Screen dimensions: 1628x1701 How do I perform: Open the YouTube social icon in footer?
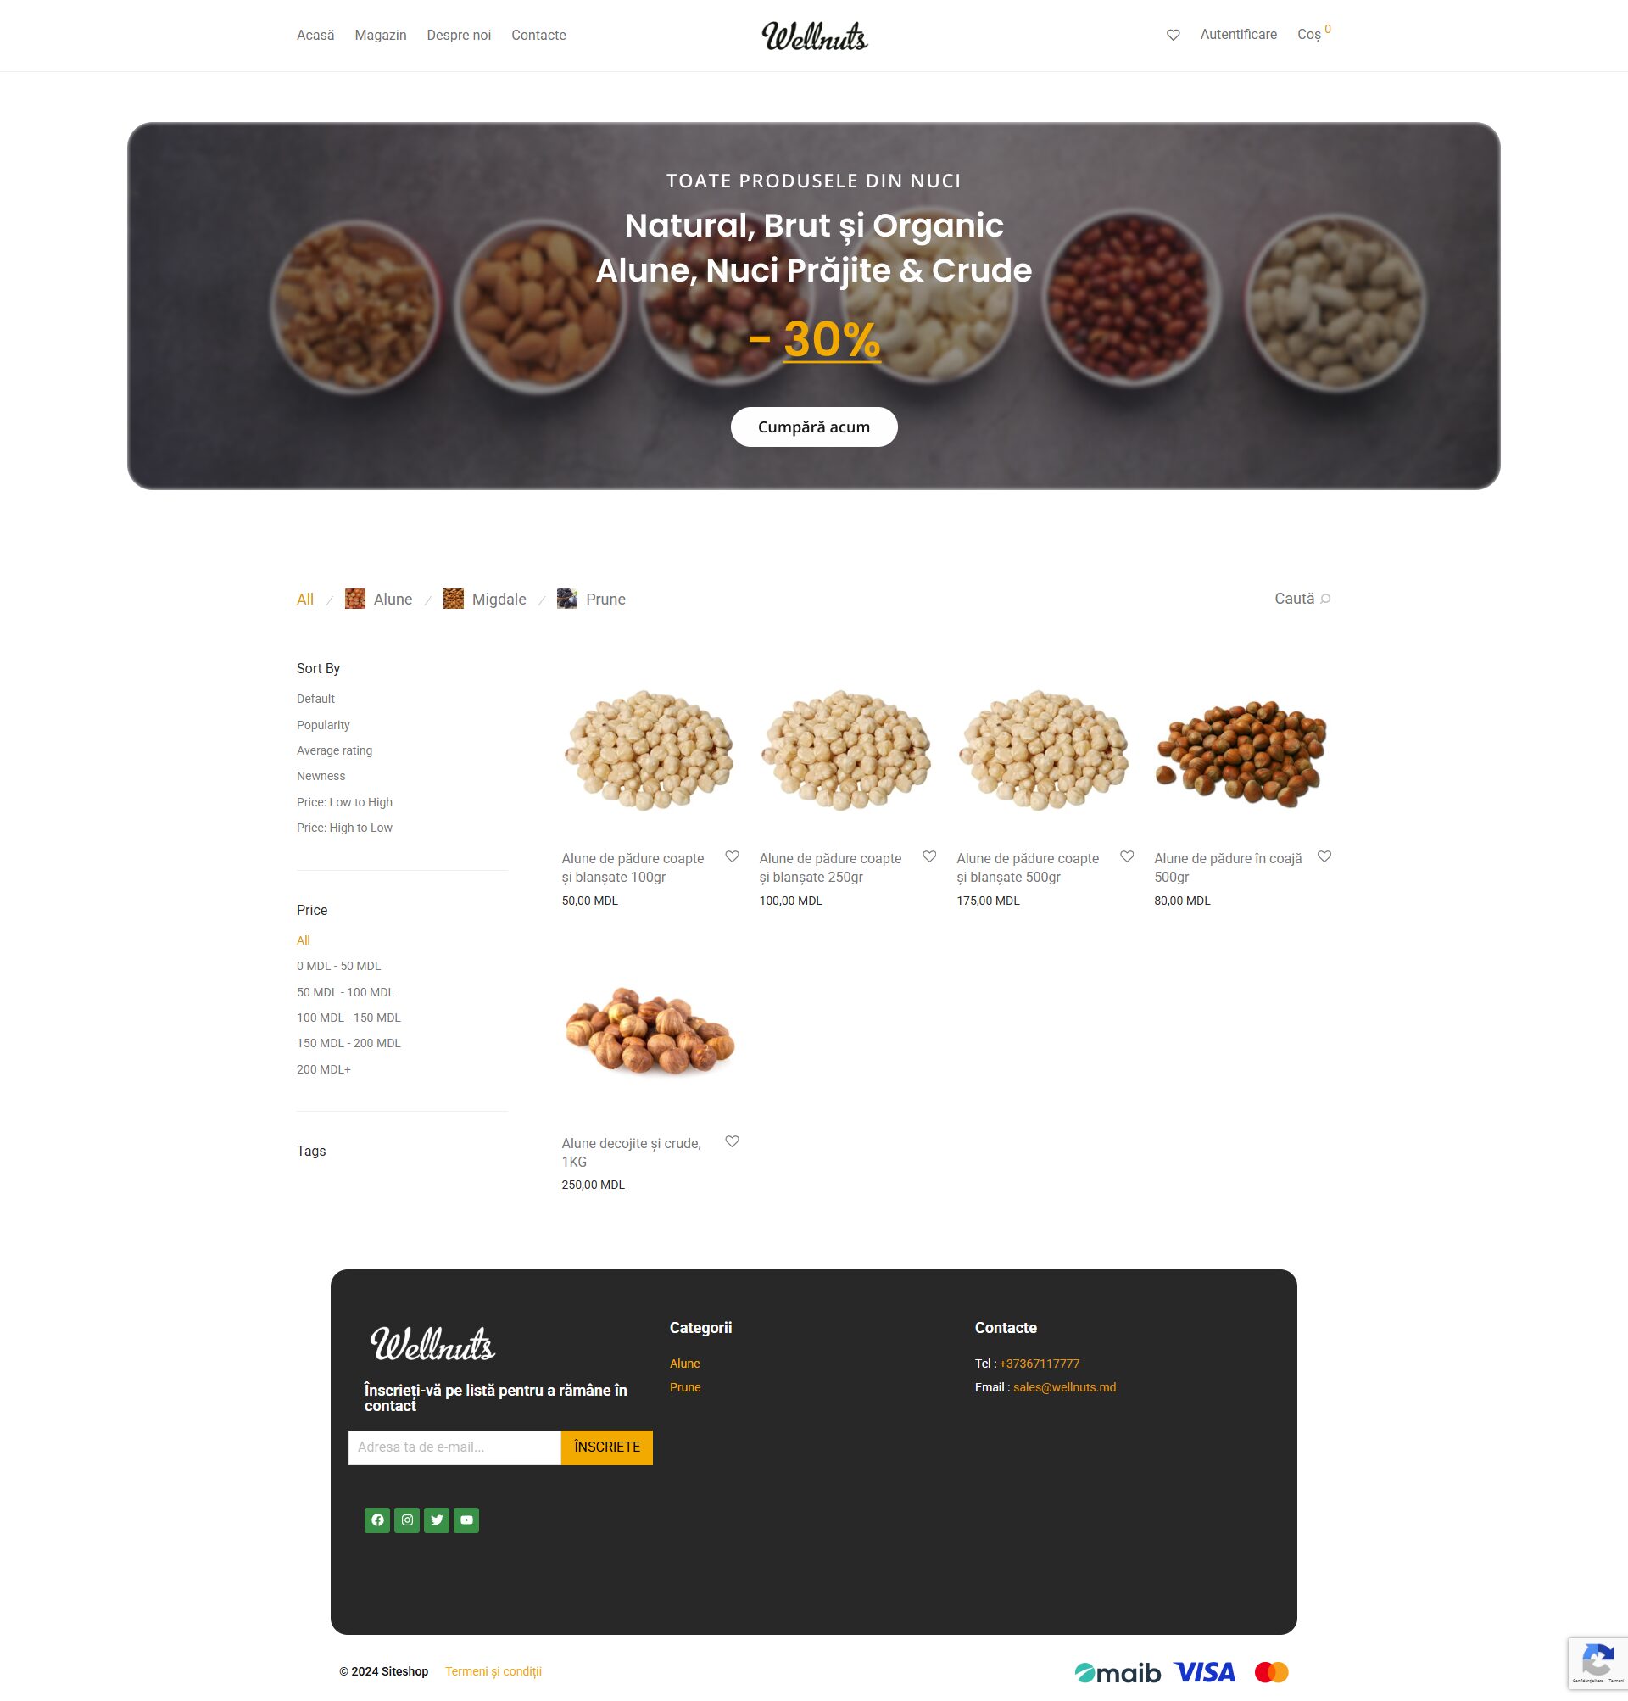coord(466,1520)
